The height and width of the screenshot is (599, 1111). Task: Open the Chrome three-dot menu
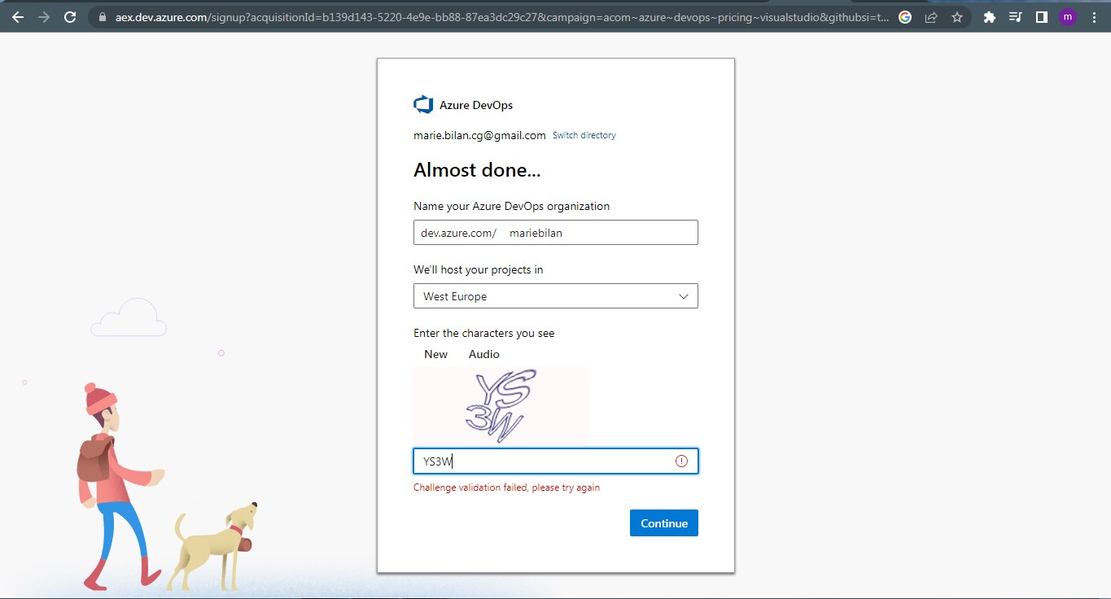1094,16
